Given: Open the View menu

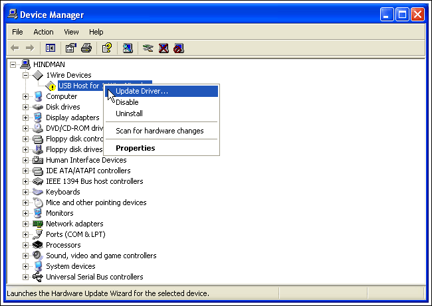Looking at the screenshot, I should pos(71,32).
